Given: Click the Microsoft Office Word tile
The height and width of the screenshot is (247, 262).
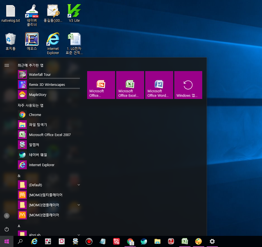Looking at the screenshot, I should click(x=159, y=85).
